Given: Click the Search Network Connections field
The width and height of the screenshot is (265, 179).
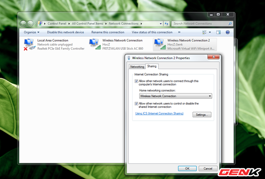Looking at the screenshot, I should (x=200, y=24).
